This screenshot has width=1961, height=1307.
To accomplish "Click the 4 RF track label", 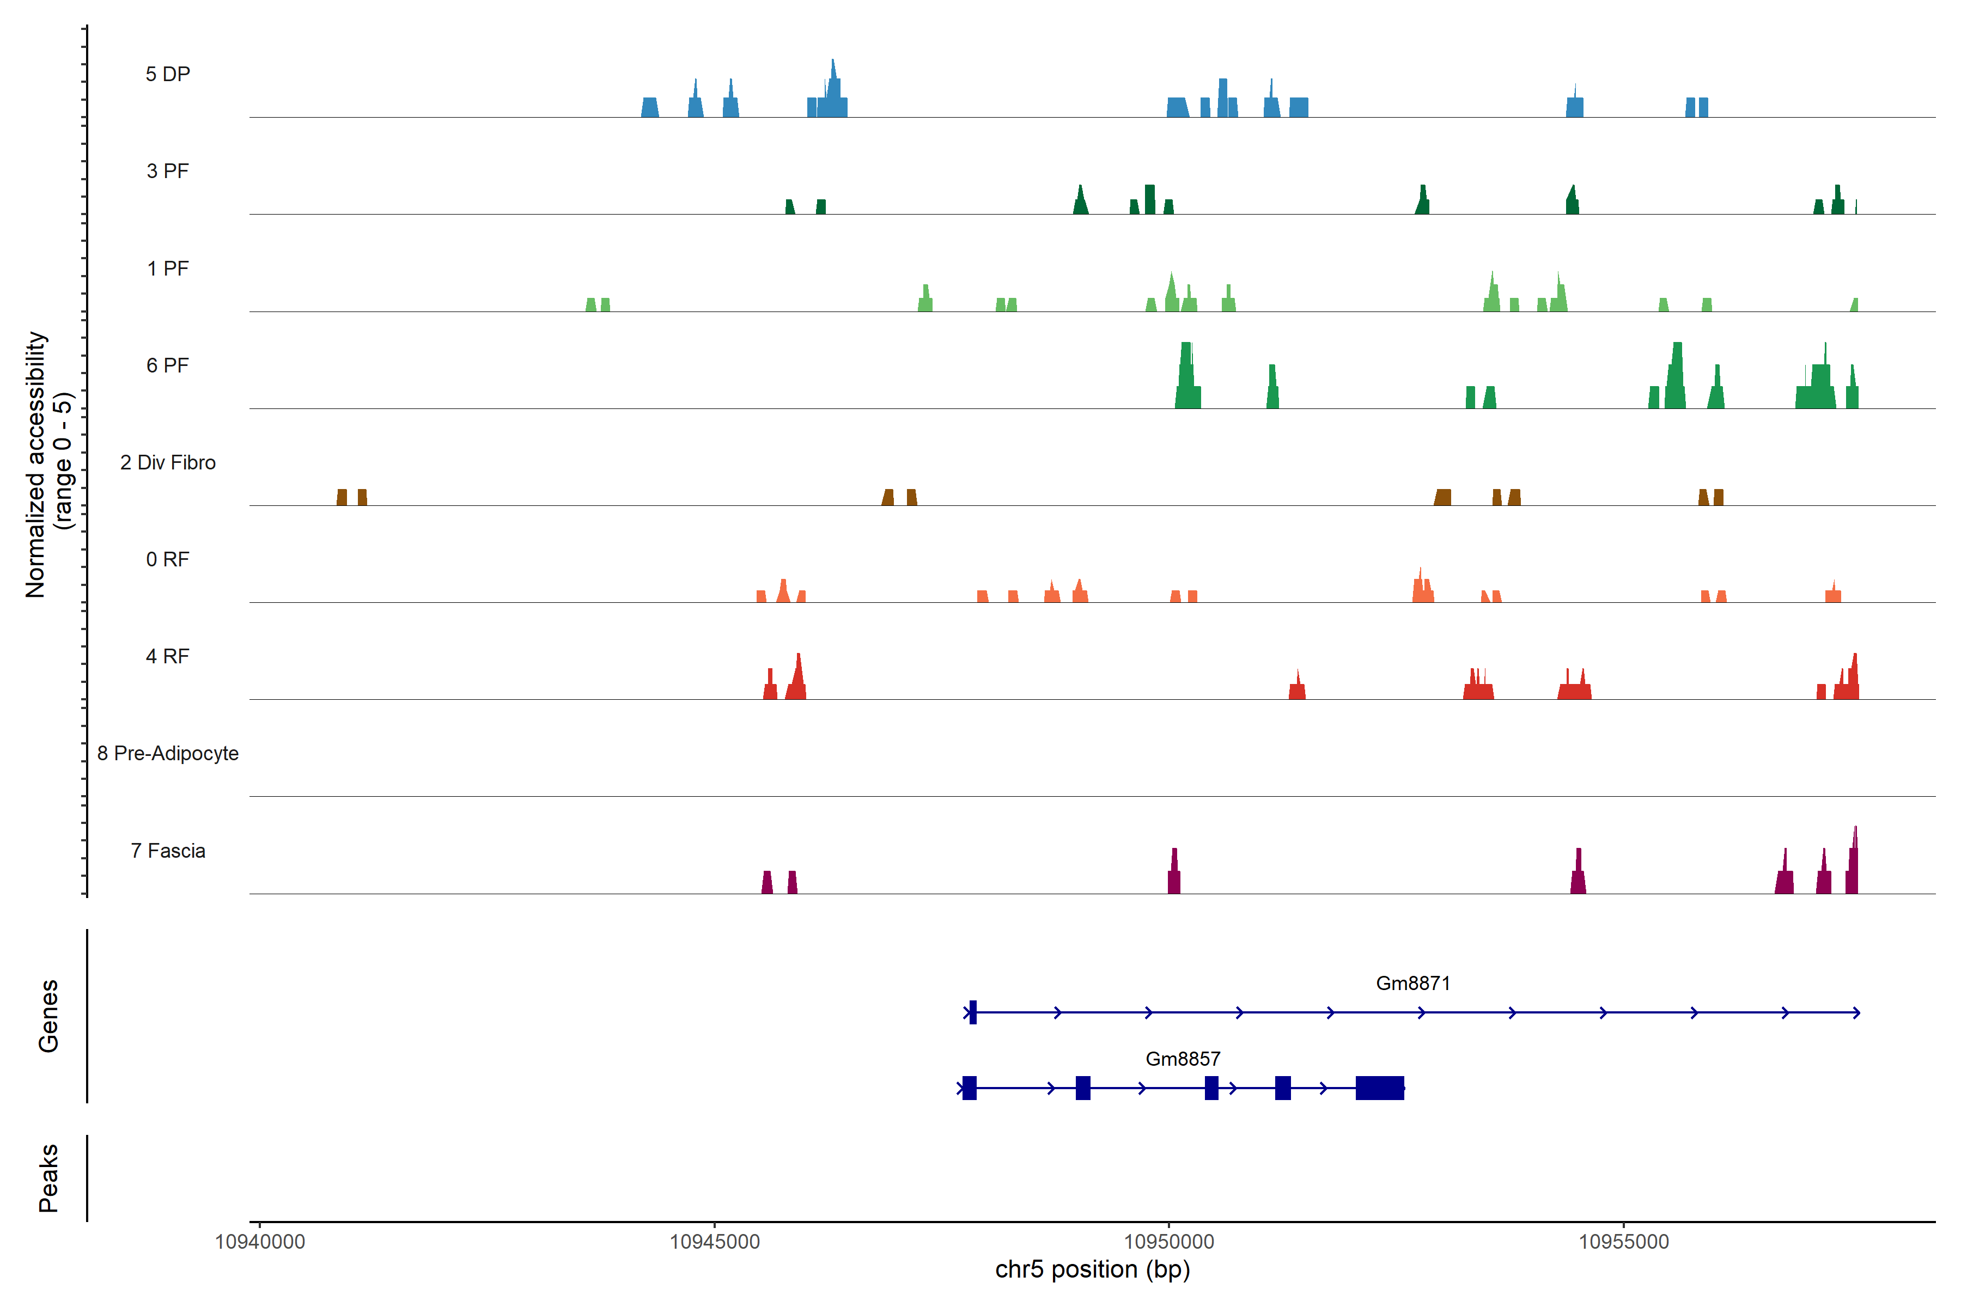I will pyautogui.click(x=168, y=656).
